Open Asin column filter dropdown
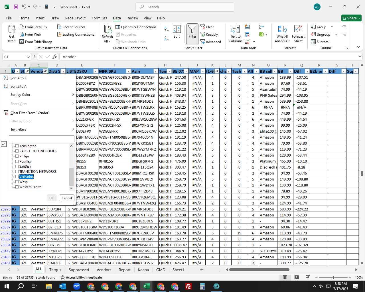The height and width of the screenshot is (292, 365). click(x=155, y=71)
